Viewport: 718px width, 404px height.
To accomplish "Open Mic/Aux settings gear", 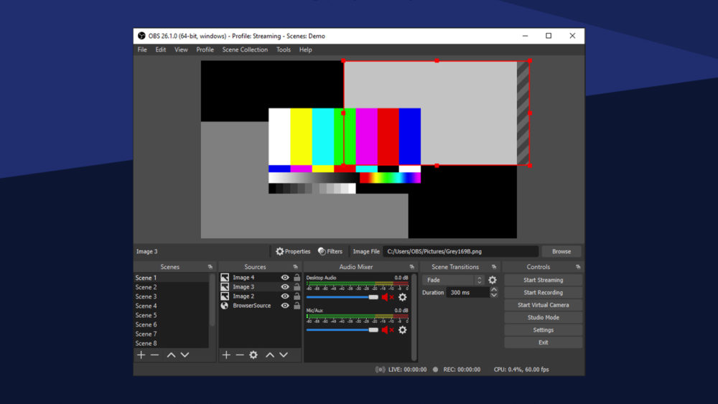I will [403, 330].
